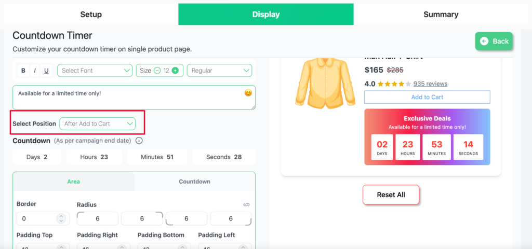This screenshot has height=249, width=532.
Task: Click the Hours 23 countdown box
Action: click(x=94, y=157)
